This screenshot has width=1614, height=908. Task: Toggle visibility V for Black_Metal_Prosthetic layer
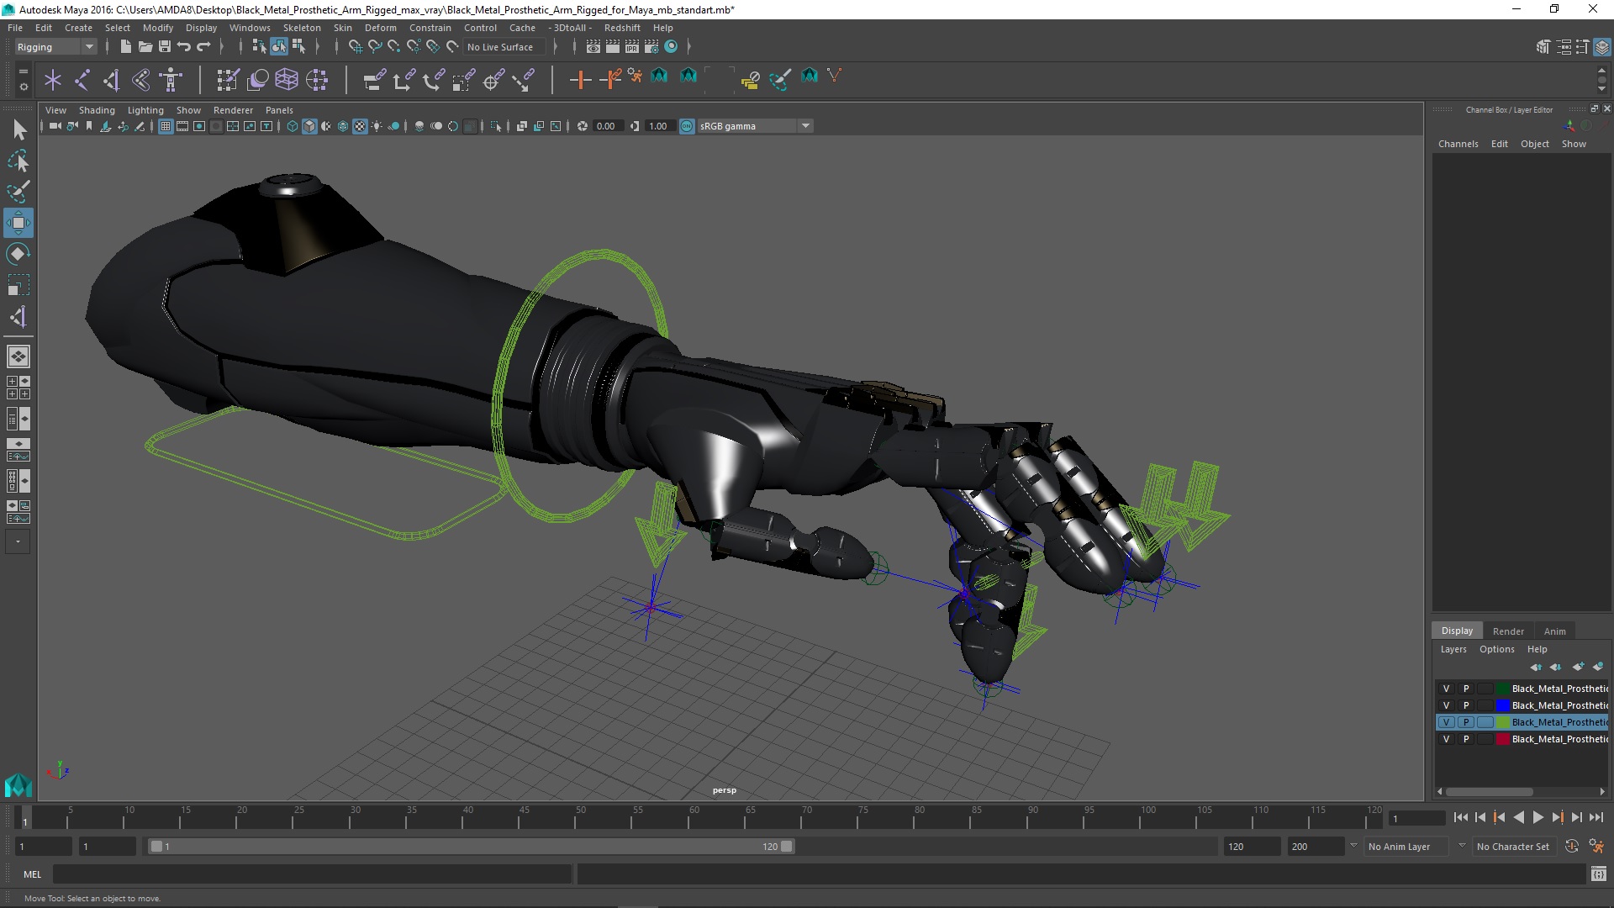click(x=1446, y=721)
